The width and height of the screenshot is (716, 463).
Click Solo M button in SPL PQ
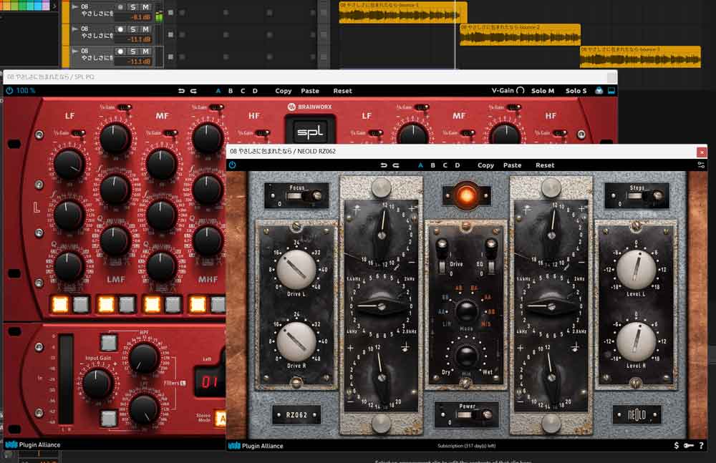(x=543, y=91)
